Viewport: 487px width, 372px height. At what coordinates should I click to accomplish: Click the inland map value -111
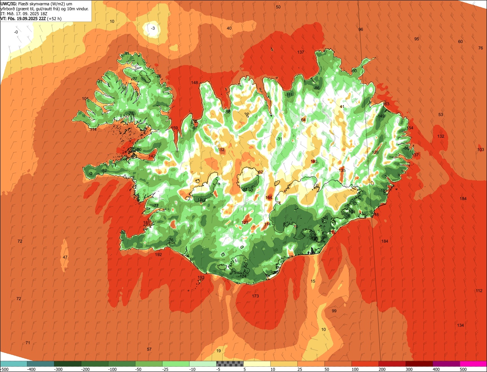(289, 95)
